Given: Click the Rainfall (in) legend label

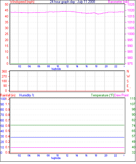Looking at the screenshot, I should (x=8, y=95).
